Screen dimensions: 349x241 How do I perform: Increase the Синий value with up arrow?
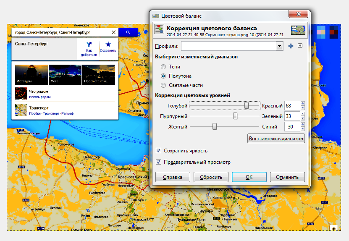tap(302, 124)
